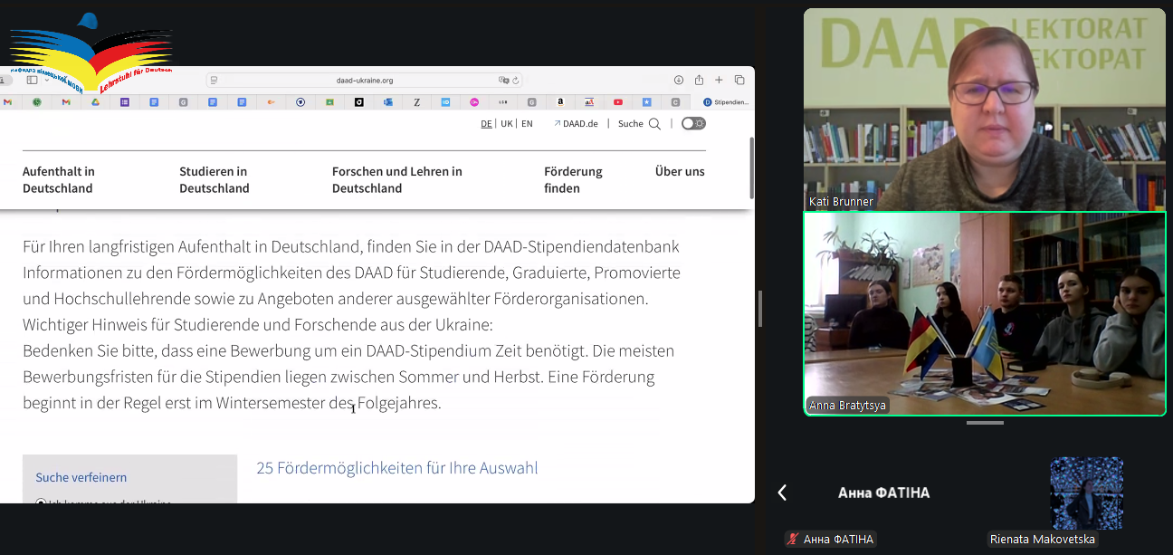Click the page's vertical scrollbar
Viewport: 1173px width, 555px height.
751,168
